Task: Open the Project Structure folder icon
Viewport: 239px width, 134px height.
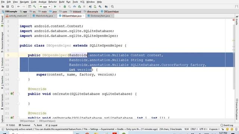Action: 106,7
